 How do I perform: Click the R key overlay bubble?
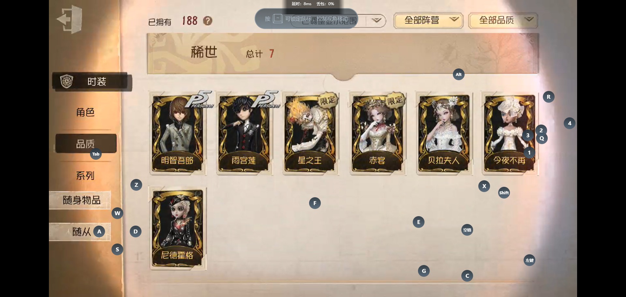(x=548, y=97)
